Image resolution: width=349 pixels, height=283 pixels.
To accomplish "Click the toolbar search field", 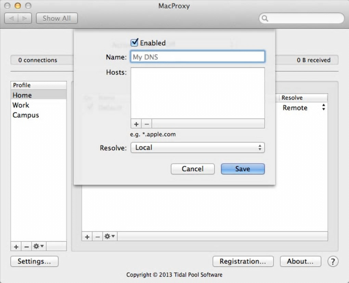I will 301,18.
